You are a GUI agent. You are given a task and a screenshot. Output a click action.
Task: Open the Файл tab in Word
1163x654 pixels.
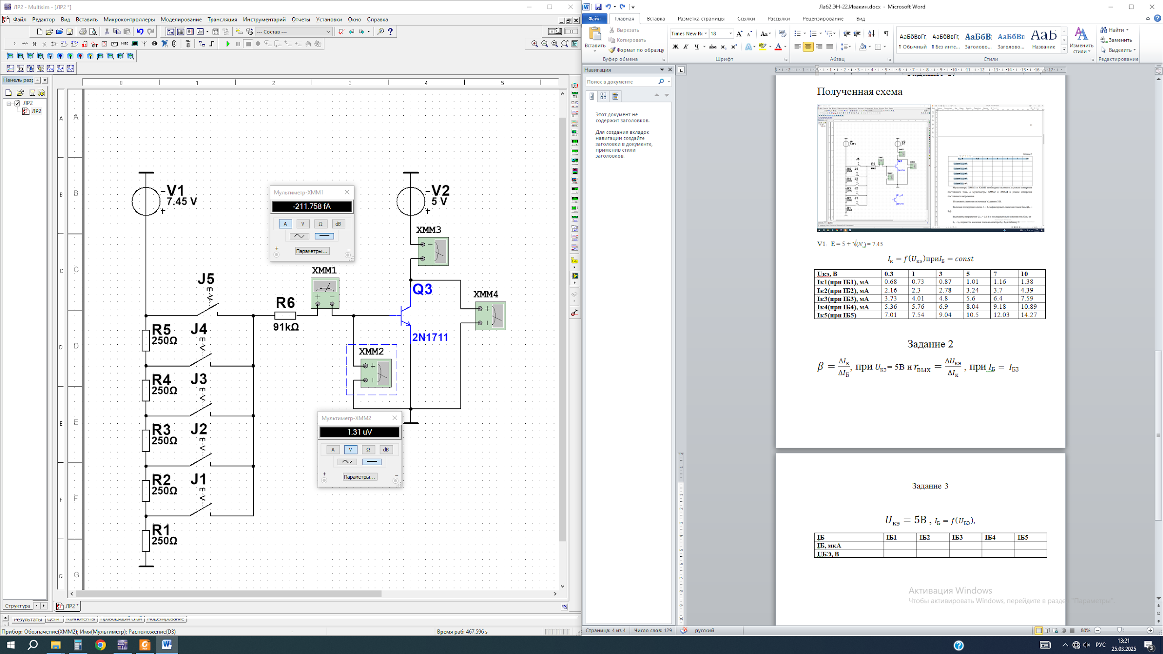[x=594, y=19]
